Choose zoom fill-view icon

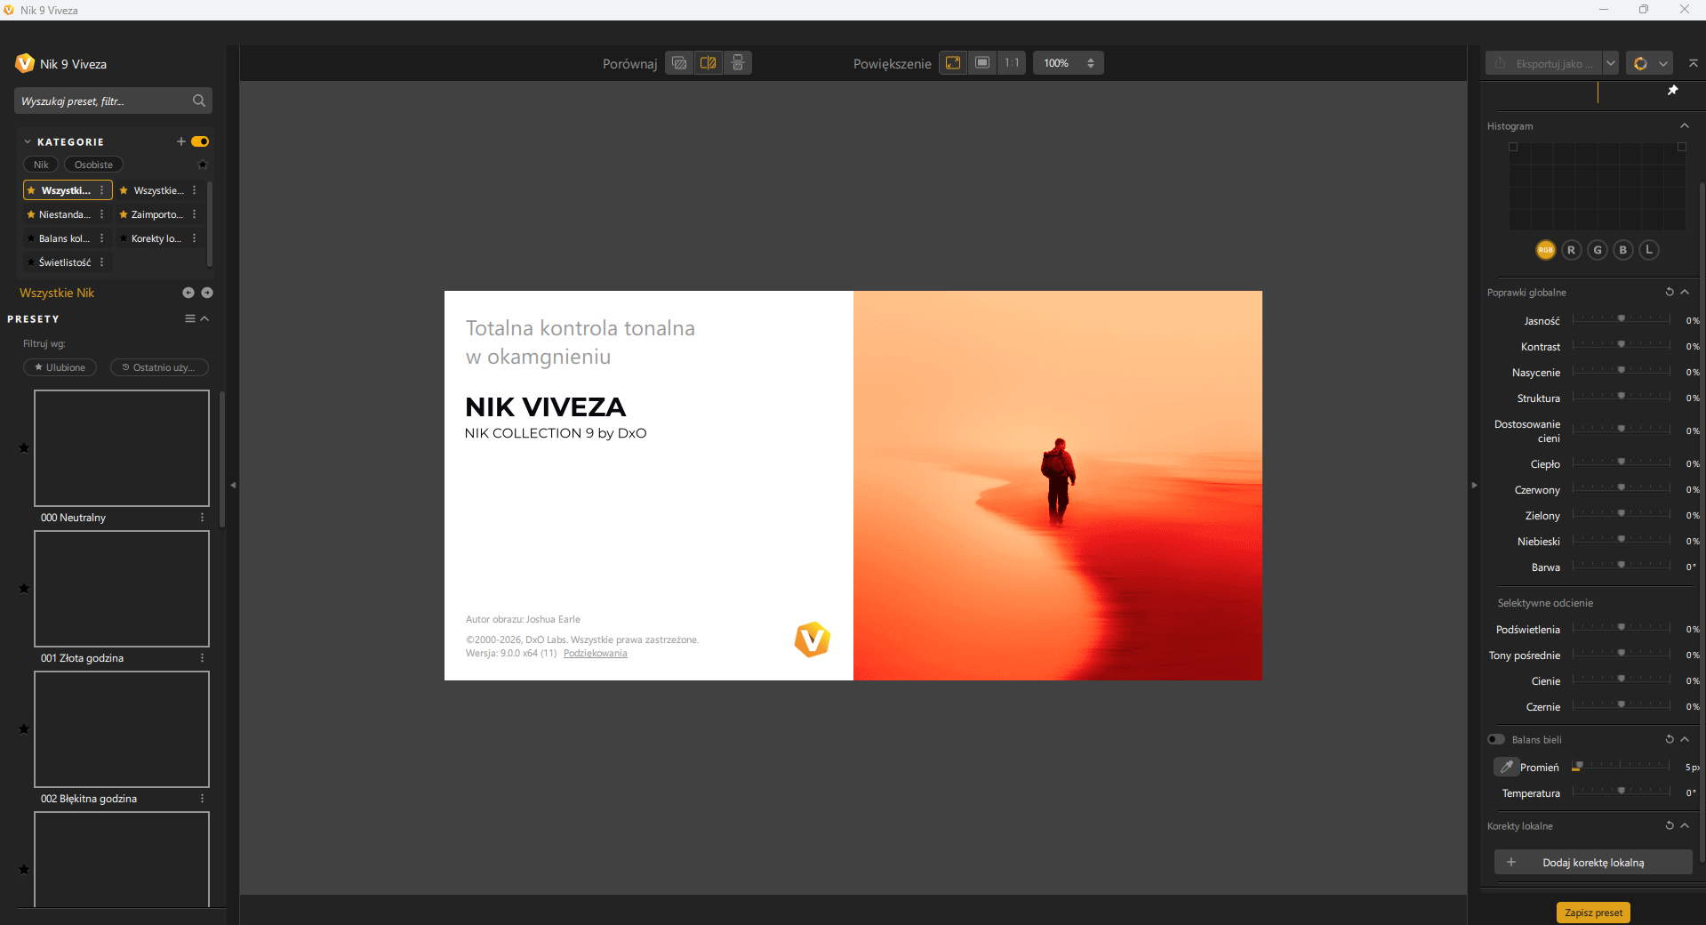point(982,63)
